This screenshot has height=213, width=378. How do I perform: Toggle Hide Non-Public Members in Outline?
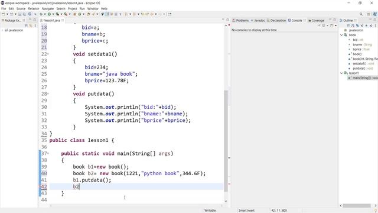(x=366, y=25)
